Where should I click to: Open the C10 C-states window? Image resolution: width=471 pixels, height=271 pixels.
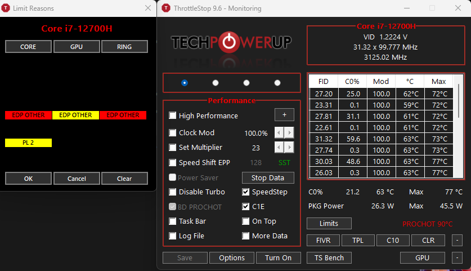click(x=393, y=241)
